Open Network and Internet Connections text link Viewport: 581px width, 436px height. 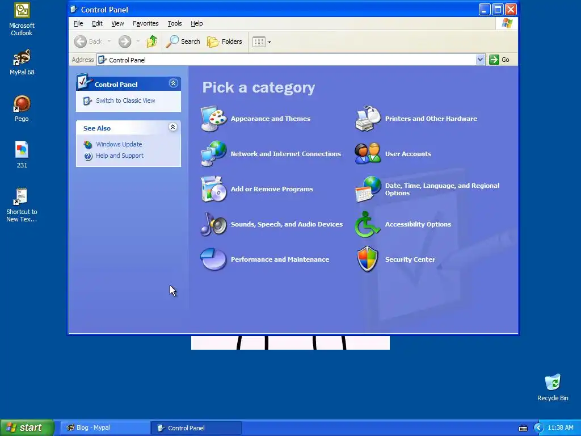286,154
